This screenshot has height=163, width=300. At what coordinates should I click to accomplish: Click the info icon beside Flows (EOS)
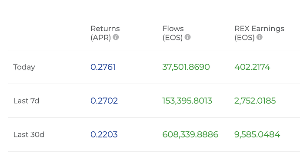188,37
